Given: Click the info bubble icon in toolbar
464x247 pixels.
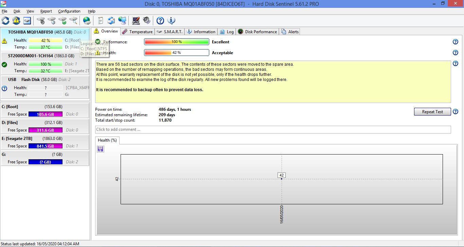Looking at the screenshot, I should (x=171, y=21).
